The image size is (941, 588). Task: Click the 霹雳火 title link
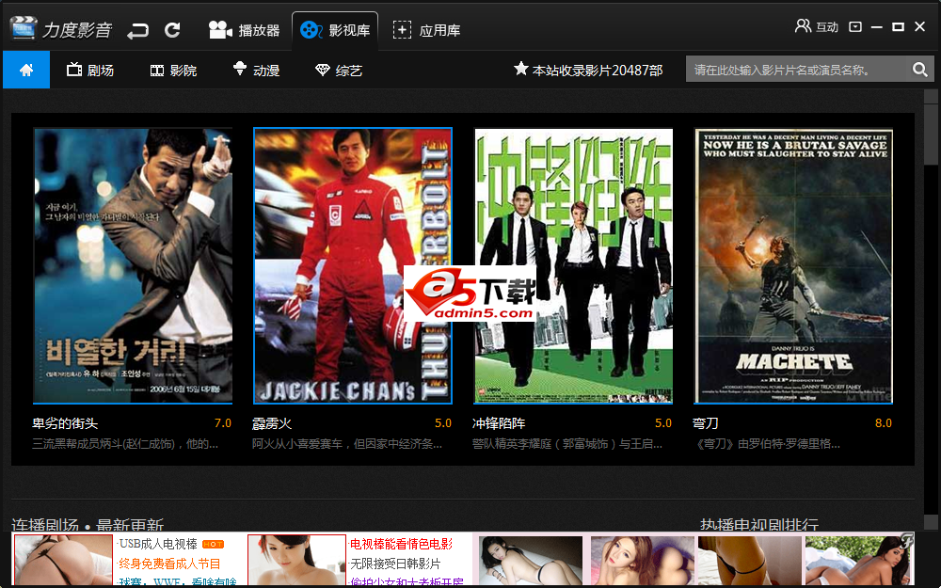pos(272,423)
